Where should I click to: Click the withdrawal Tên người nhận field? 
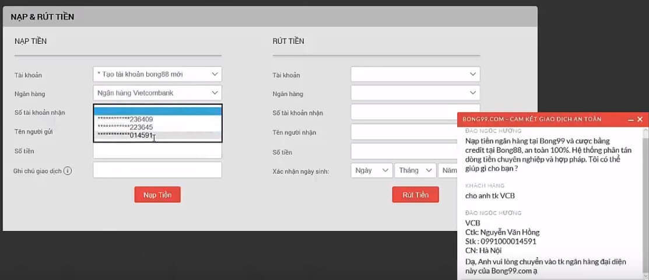coord(404,132)
